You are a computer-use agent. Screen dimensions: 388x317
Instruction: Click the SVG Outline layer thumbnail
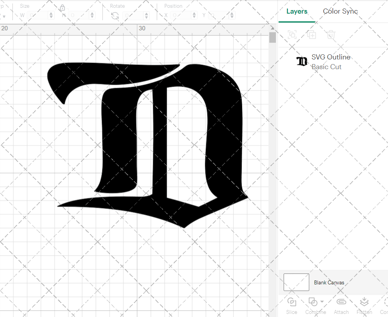[x=302, y=61]
